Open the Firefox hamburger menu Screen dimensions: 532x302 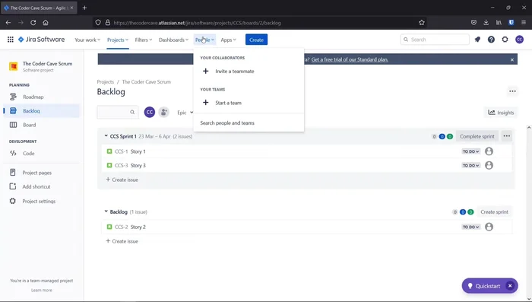coord(524,23)
